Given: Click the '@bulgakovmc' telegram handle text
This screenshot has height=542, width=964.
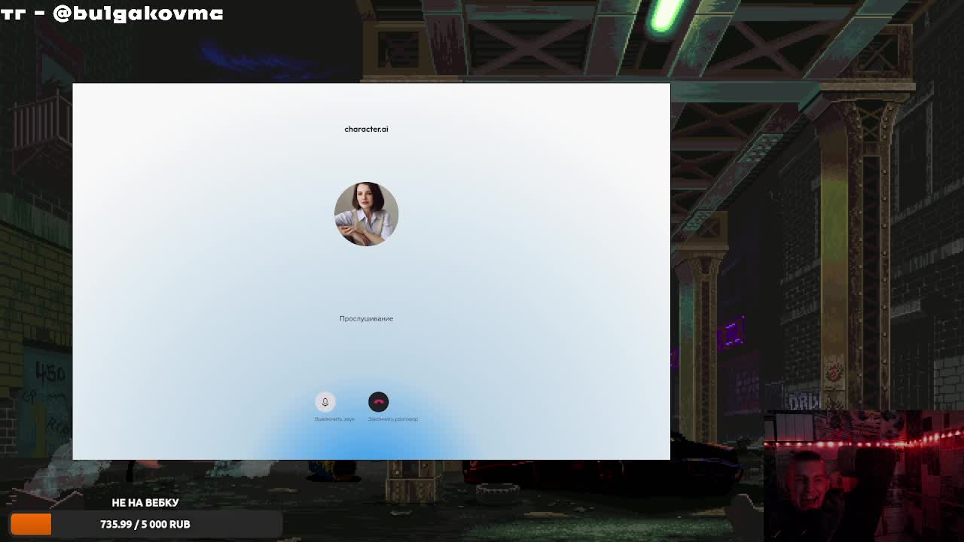Looking at the screenshot, I should (138, 14).
